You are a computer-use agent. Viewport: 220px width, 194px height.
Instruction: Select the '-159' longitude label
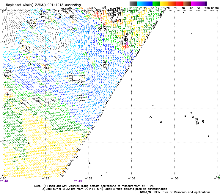coord(89,178)
